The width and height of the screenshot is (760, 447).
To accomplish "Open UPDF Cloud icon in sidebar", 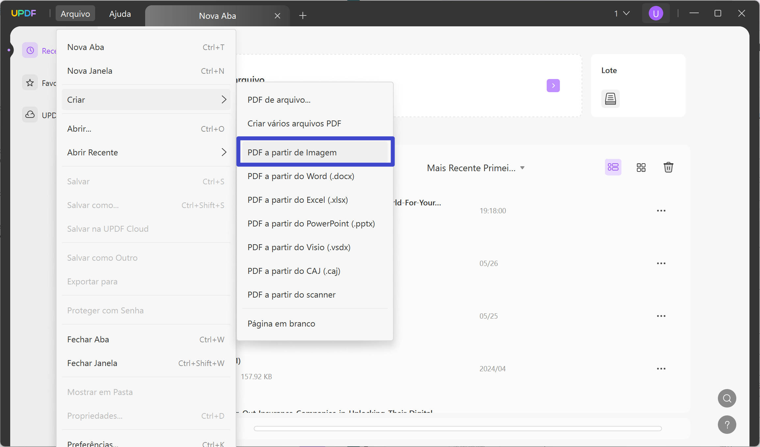I will point(30,115).
